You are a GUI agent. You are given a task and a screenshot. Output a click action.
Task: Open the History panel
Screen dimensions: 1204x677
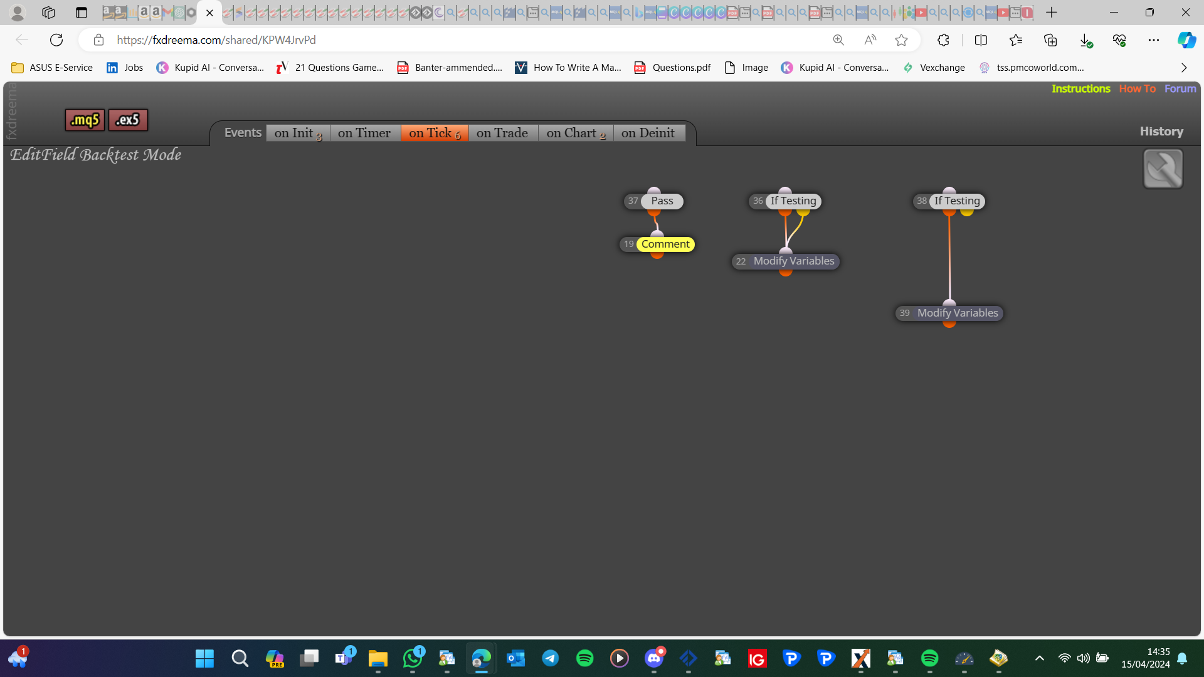click(x=1161, y=132)
